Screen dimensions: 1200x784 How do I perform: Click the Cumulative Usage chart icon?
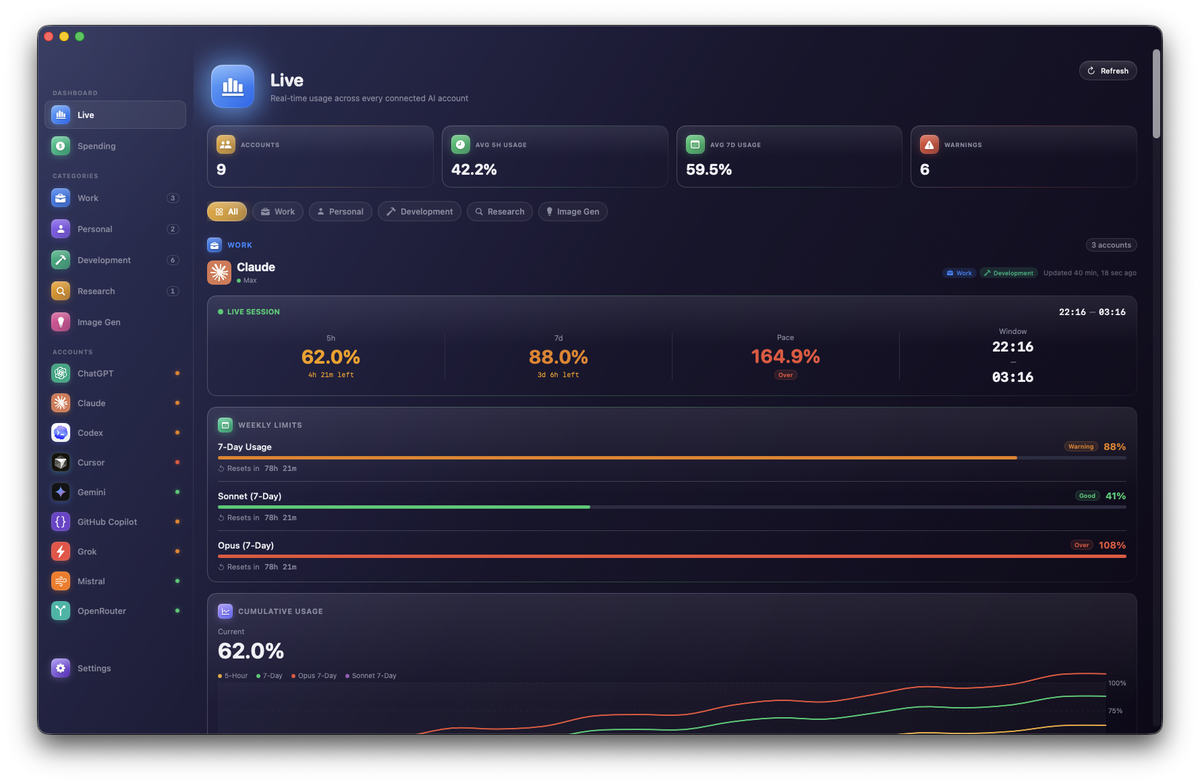[x=225, y=611]
